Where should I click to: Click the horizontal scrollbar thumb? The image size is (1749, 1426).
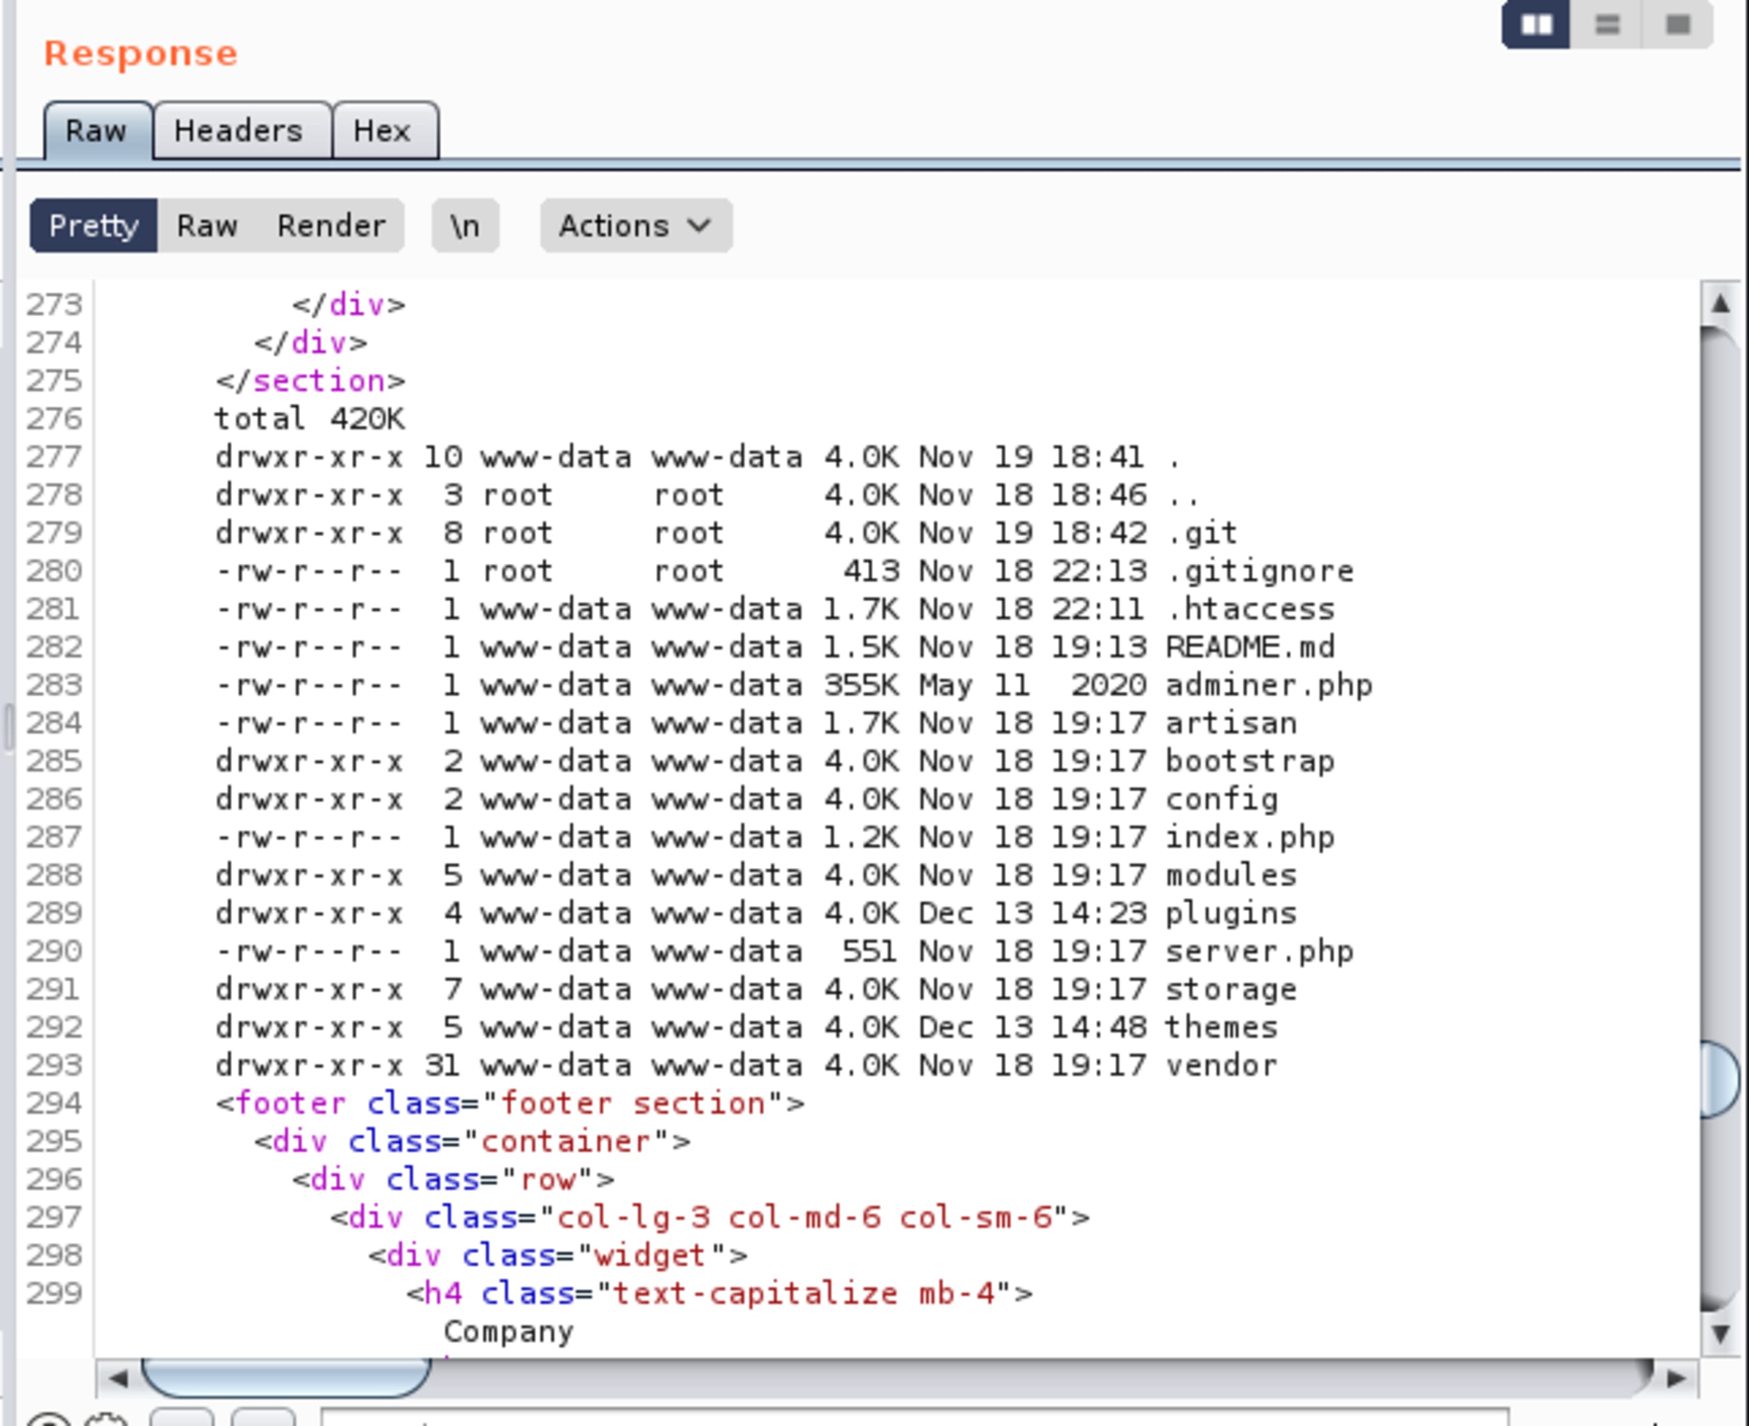[x=286, y=1377]
